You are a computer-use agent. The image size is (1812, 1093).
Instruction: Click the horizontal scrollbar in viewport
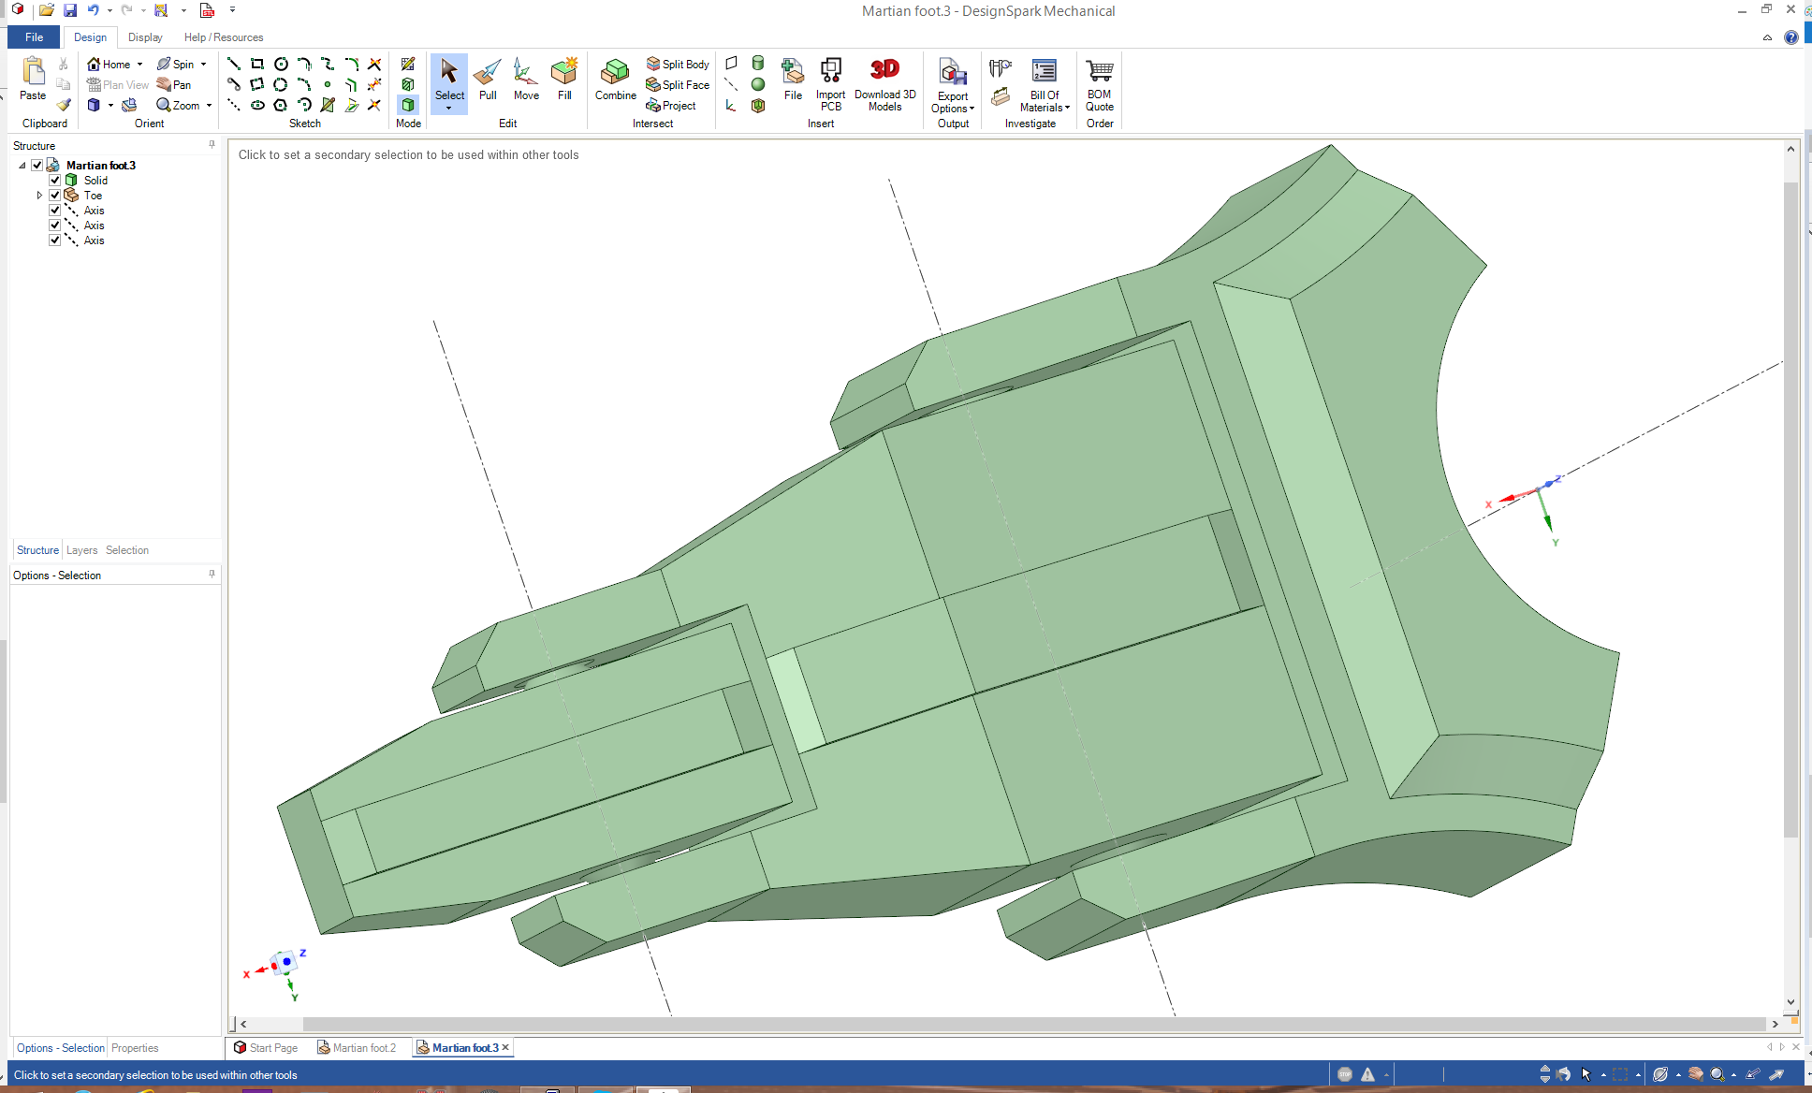[1030, 1024]
